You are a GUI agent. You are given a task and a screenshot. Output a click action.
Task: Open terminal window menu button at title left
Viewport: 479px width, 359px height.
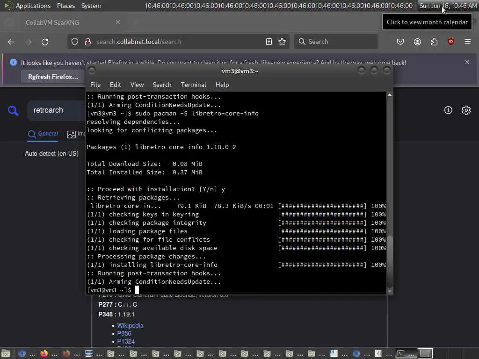click(91, 71)
